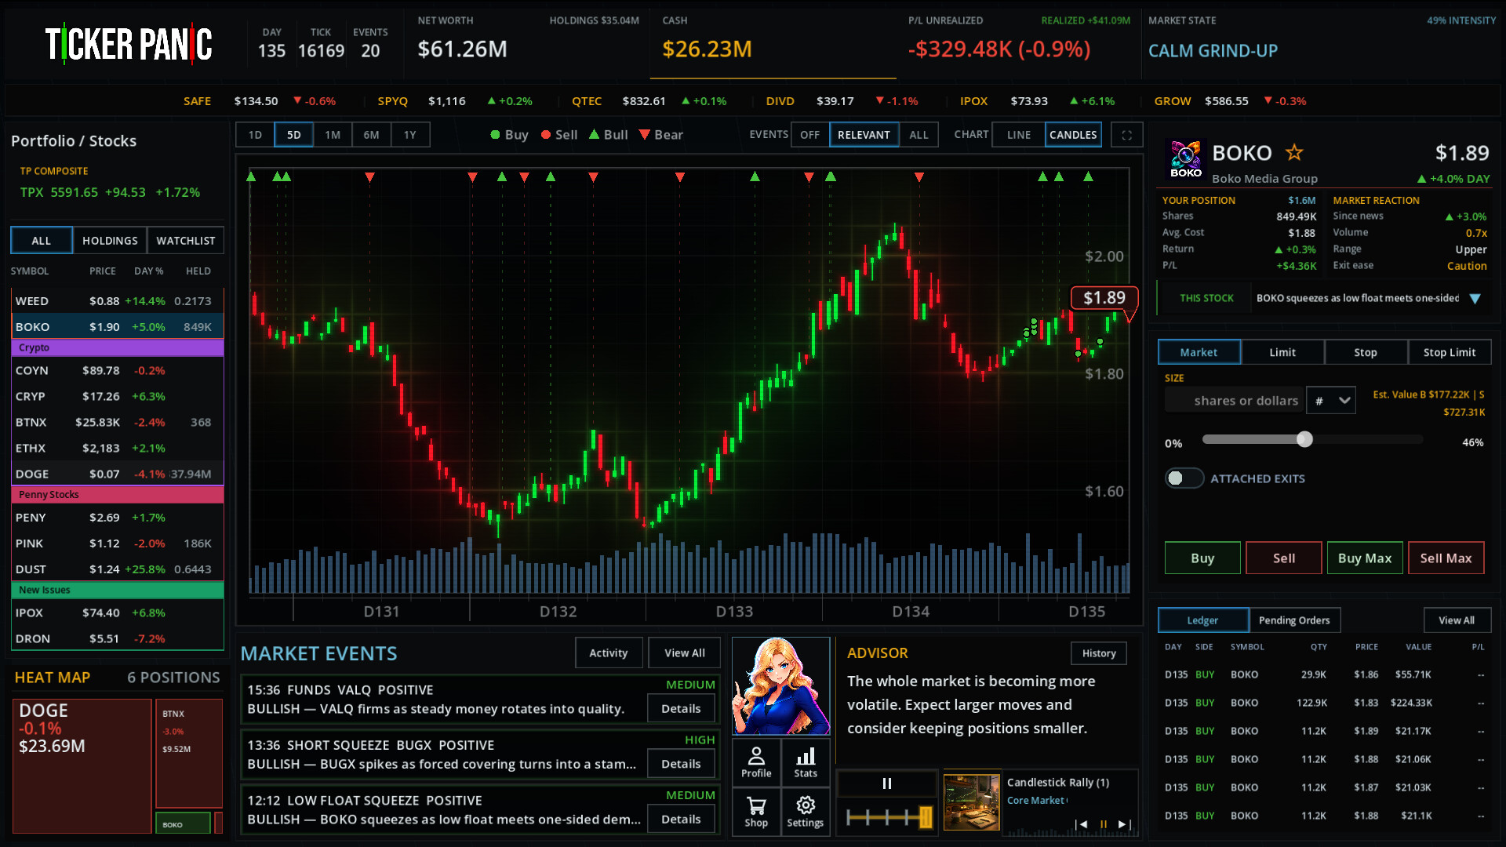Set chart events filter to OFF

point(809,135)
